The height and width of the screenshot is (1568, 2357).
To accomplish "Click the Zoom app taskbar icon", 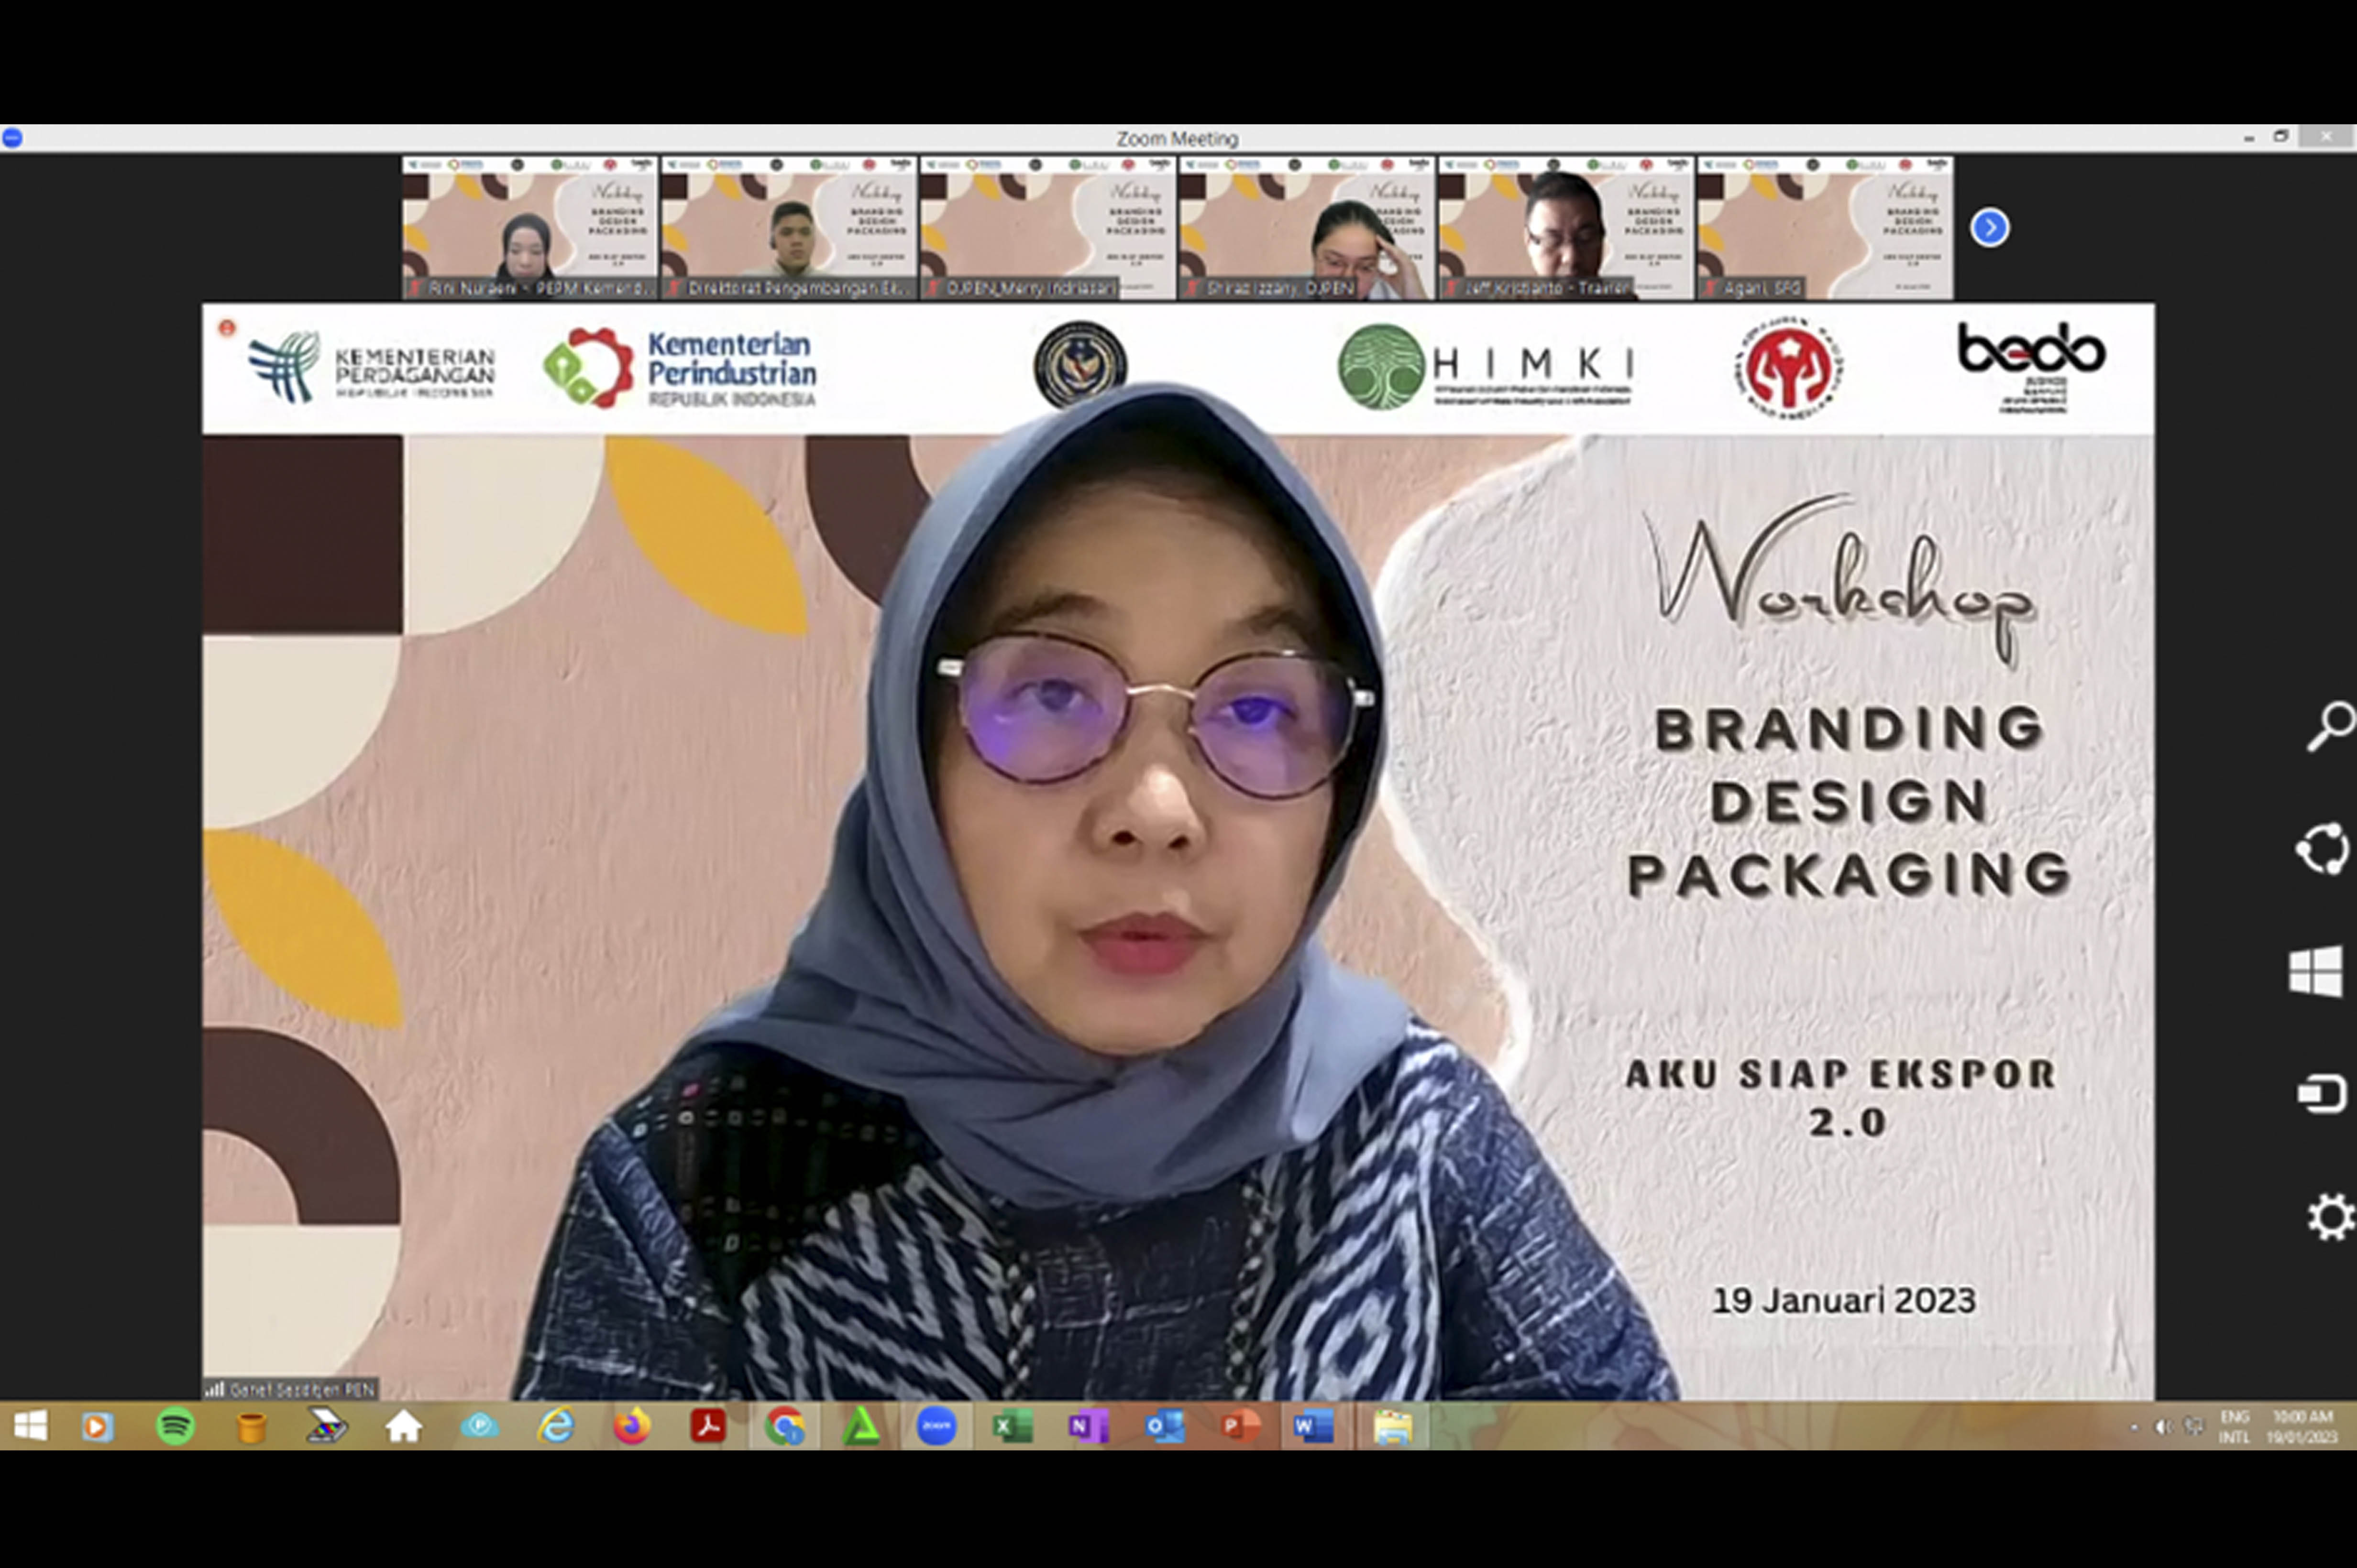I will (936, 1426).
